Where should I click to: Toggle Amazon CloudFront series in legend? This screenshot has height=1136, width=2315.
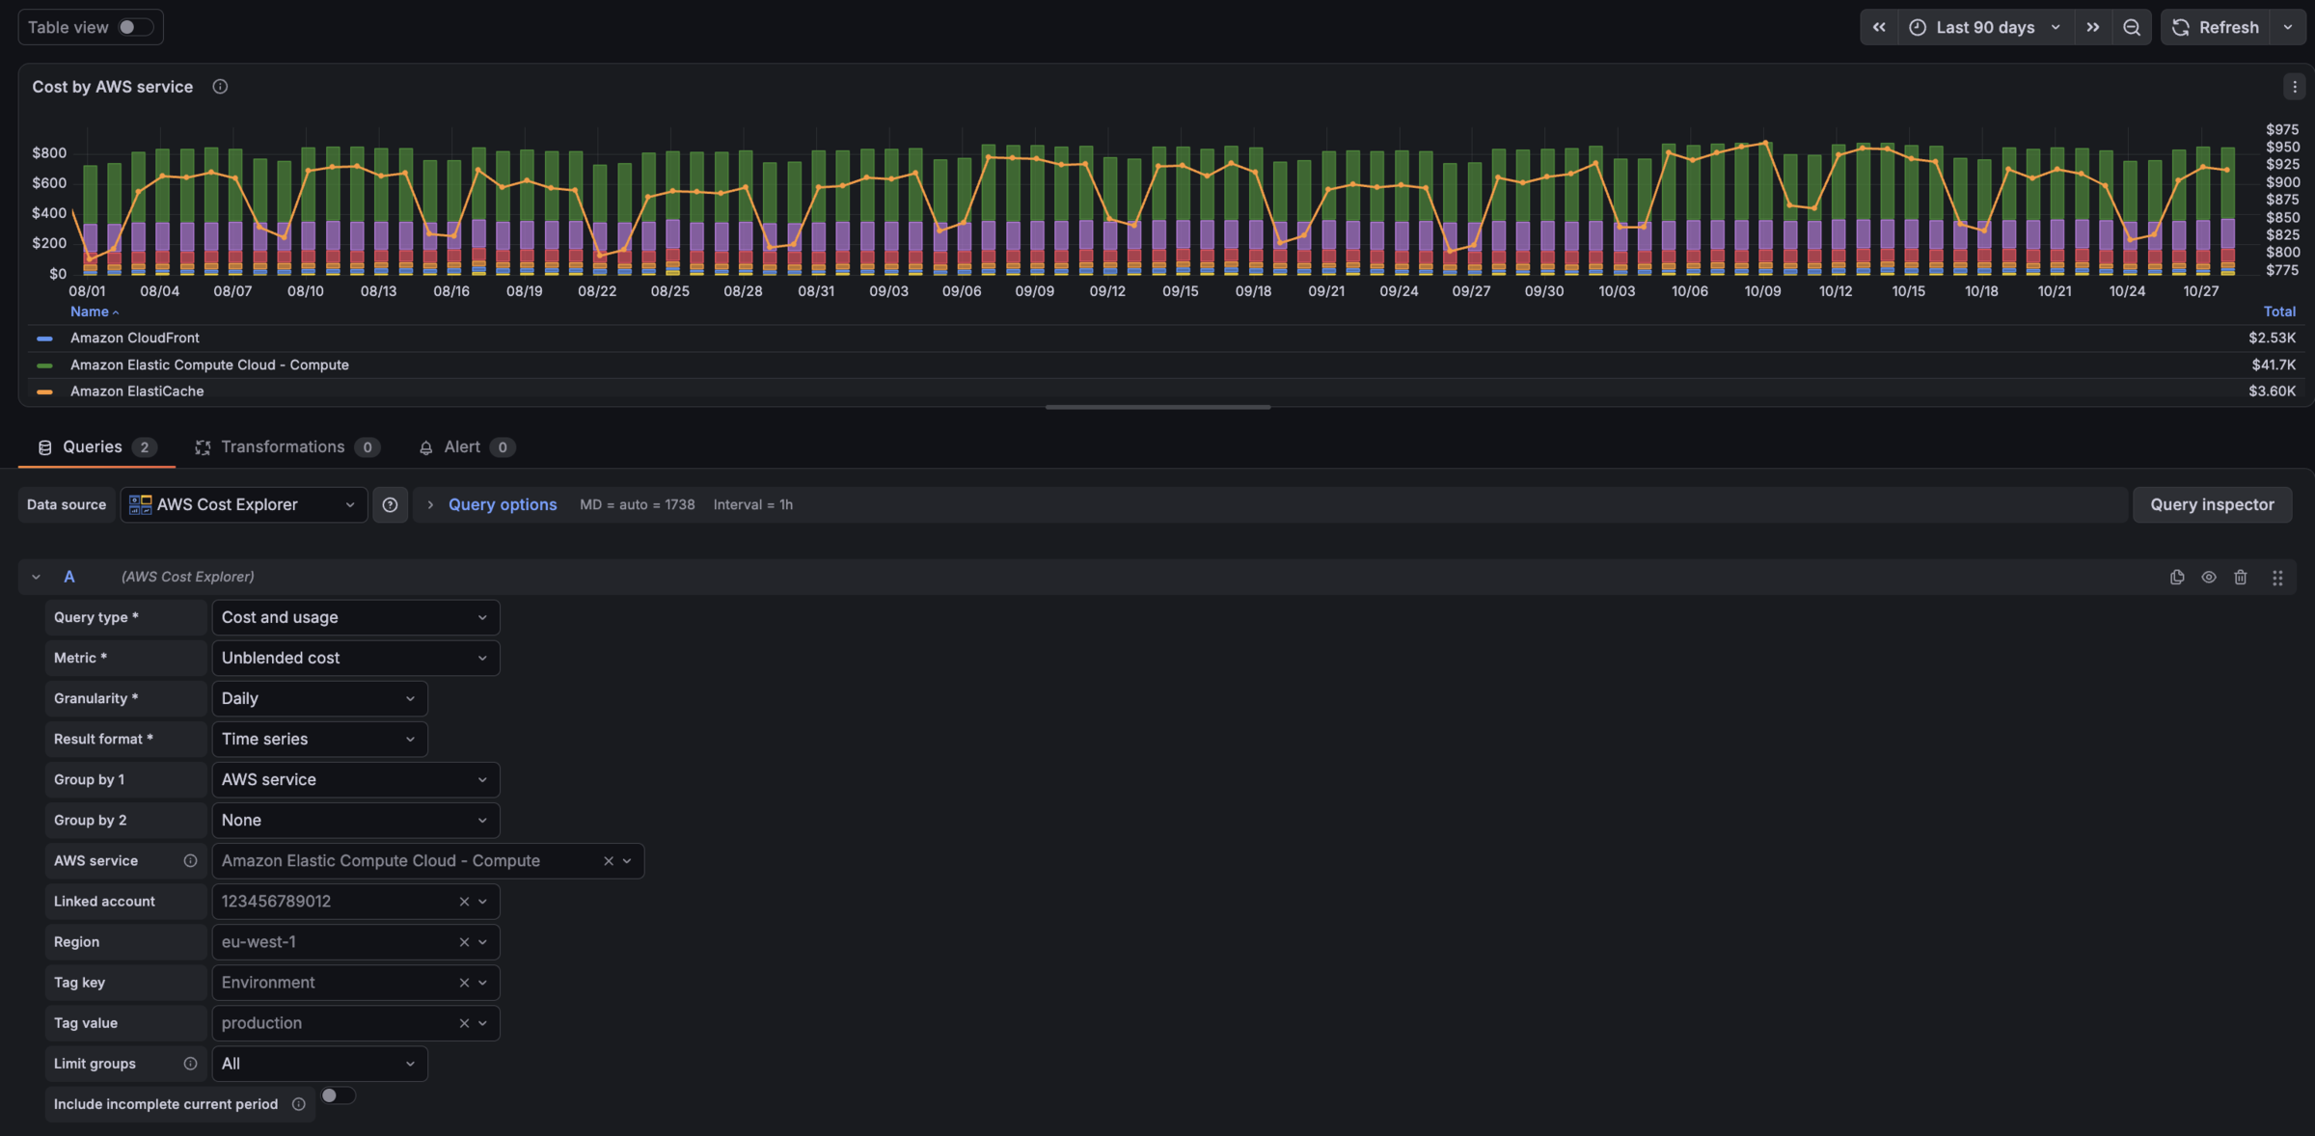click(x=134, y=338)
